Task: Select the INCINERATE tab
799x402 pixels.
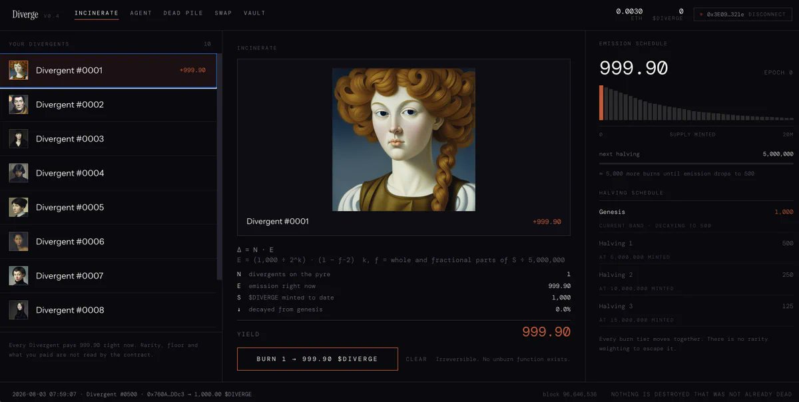Action: pos(97,13)
